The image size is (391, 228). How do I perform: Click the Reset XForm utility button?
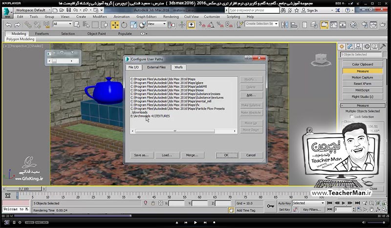pyautogui.click(x=363, y=83)
